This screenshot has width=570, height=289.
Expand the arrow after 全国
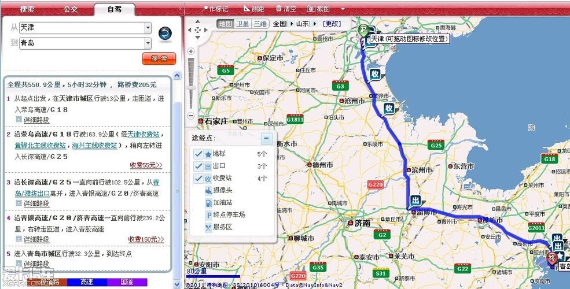pyautogui.click(x=292, y=24)
